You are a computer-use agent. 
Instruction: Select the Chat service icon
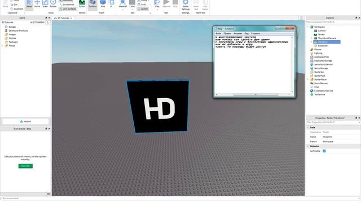pos(312,87)
